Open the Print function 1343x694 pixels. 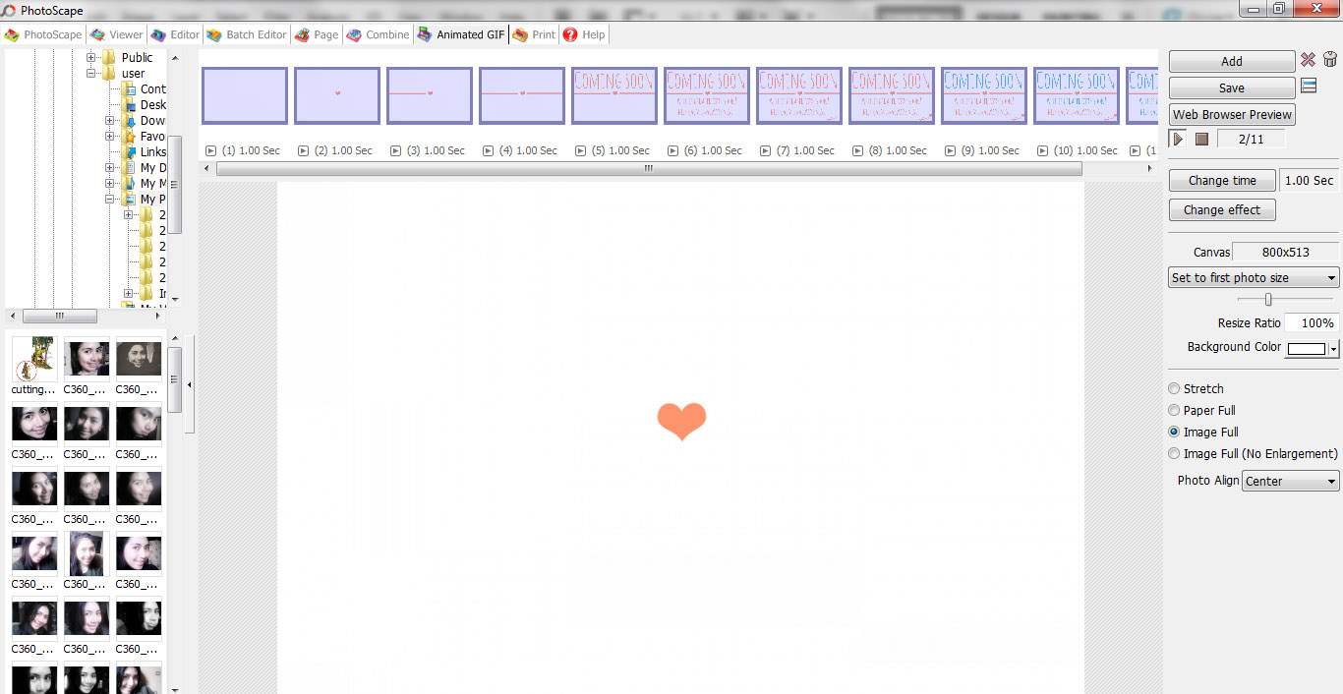click(x=534, y=34)
